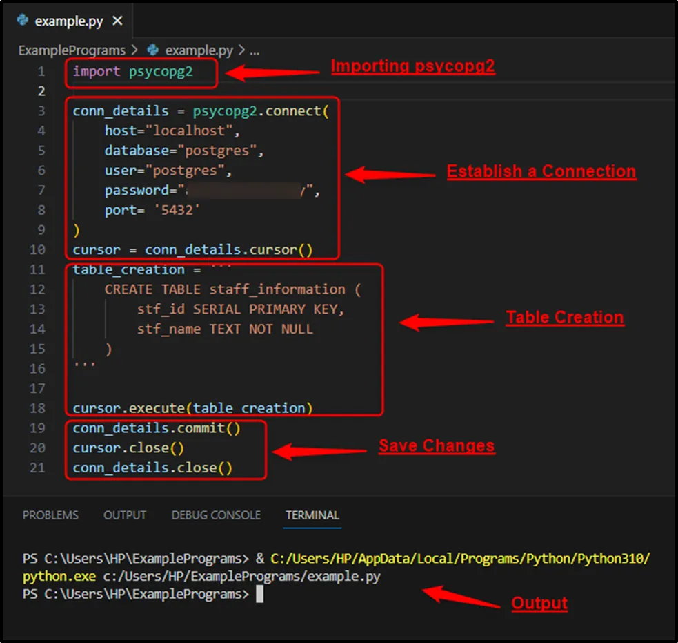This screenshot has height=643, width=678.
Task: Expand the breadcrumb ellipsis segment
Action: point(254,50)
